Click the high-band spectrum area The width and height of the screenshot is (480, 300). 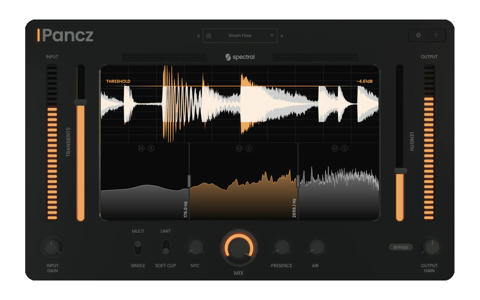[339, 198]
